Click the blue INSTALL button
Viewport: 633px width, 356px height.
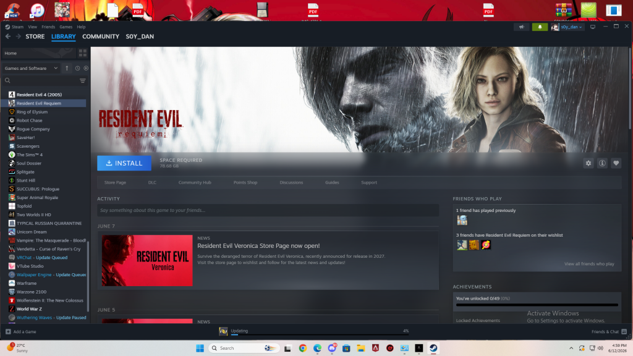click(124, 163)
